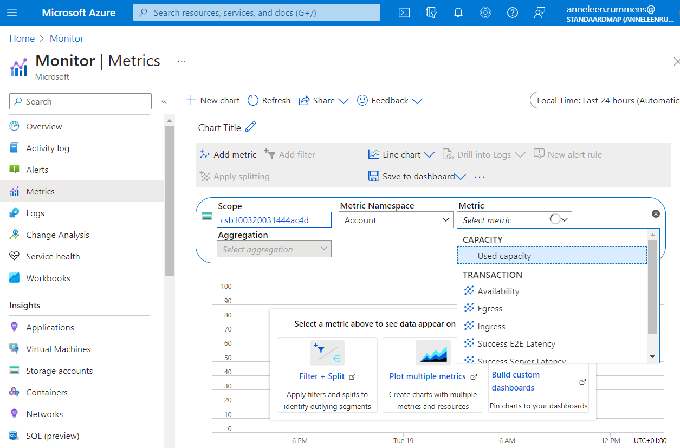Click the ellipsis next to Monitor Metrics title

[x=182, y=61]
